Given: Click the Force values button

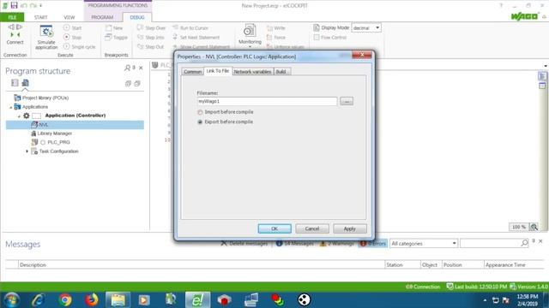Looking at the screenshot, I should click(276, 37).
